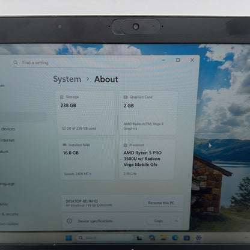Launch Microsoft Edge from the taskbar
The image size is (250, 250).
tap(175, 238)
